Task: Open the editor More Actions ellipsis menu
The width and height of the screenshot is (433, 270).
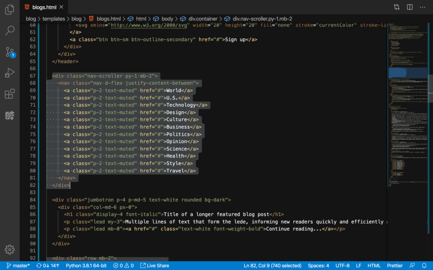Action: [x=422, y=7]
